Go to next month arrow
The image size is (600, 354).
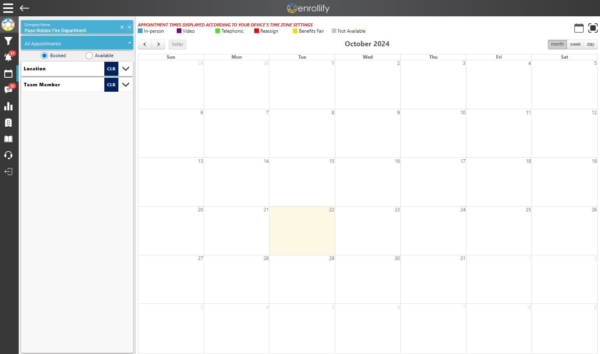coord(158,44)
